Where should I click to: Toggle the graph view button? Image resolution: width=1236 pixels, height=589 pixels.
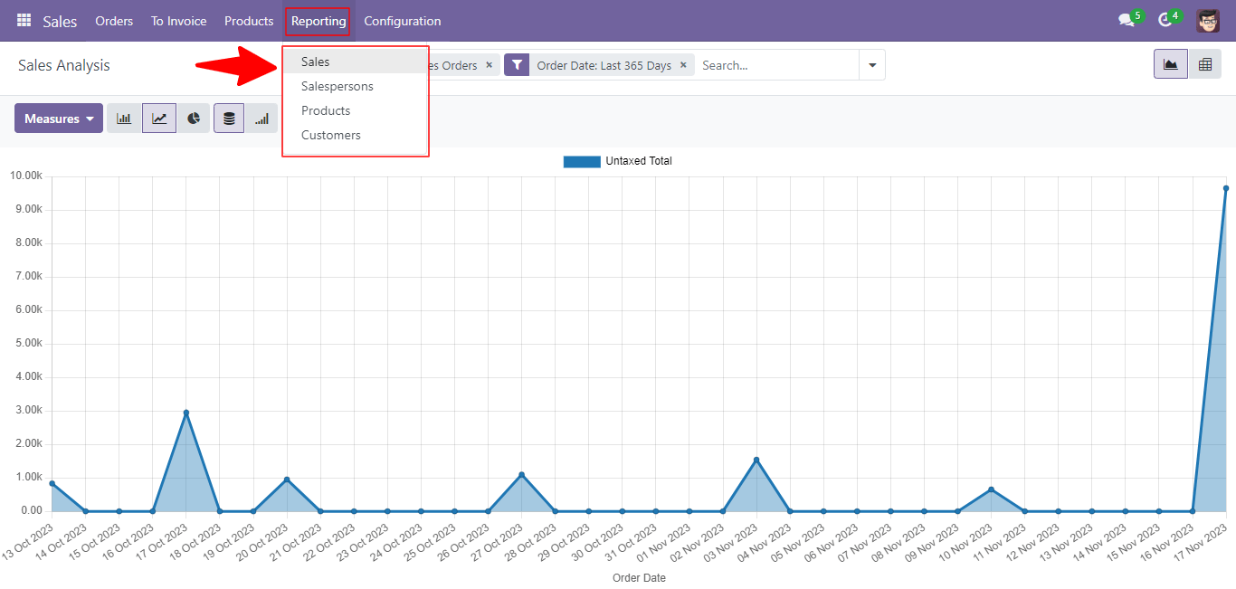tap(1171, 64)
